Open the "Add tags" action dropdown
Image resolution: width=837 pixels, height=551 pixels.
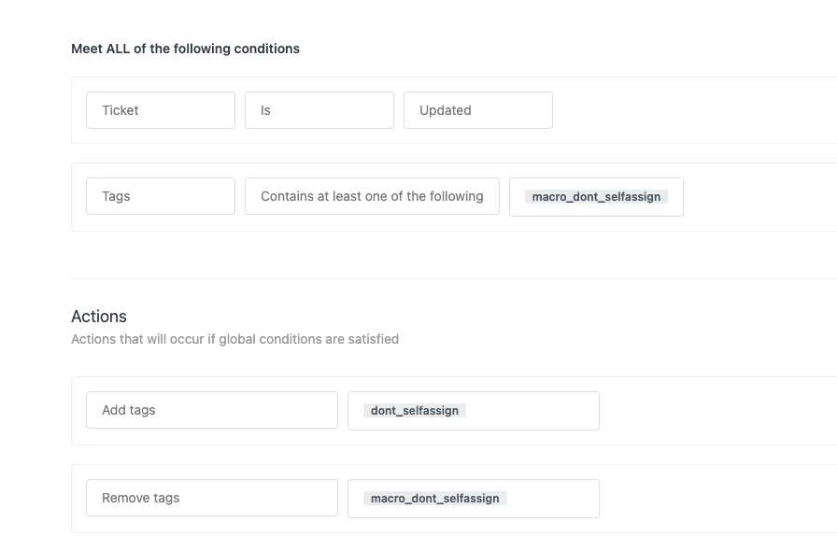211,410
